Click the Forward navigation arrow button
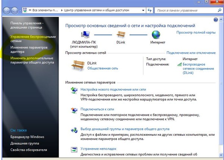The width and height of the screenshot is (224, 160). click(15, 10)
